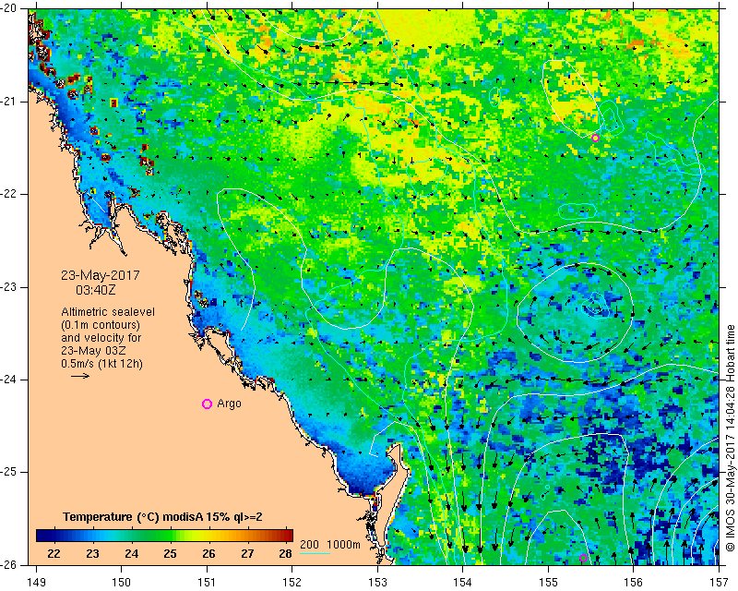Click the color bar tick label "26"
This screenshot has height=591, width=738.
click(208, 553)
